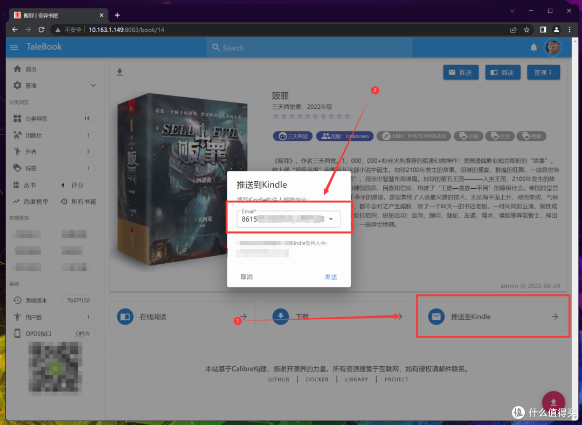The height and width of the screenshot is (425, 582).
Task: Open the 管理 dropdown button at top right
Action: point(543,72)
